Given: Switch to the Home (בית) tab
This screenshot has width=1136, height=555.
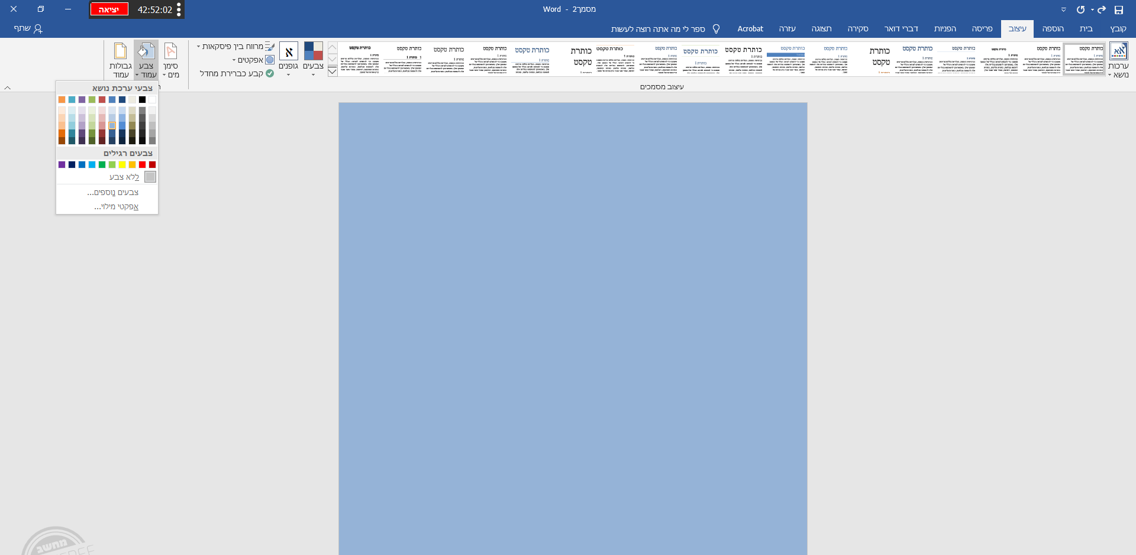Looking at the screenshot, I should coord(1086,28).
